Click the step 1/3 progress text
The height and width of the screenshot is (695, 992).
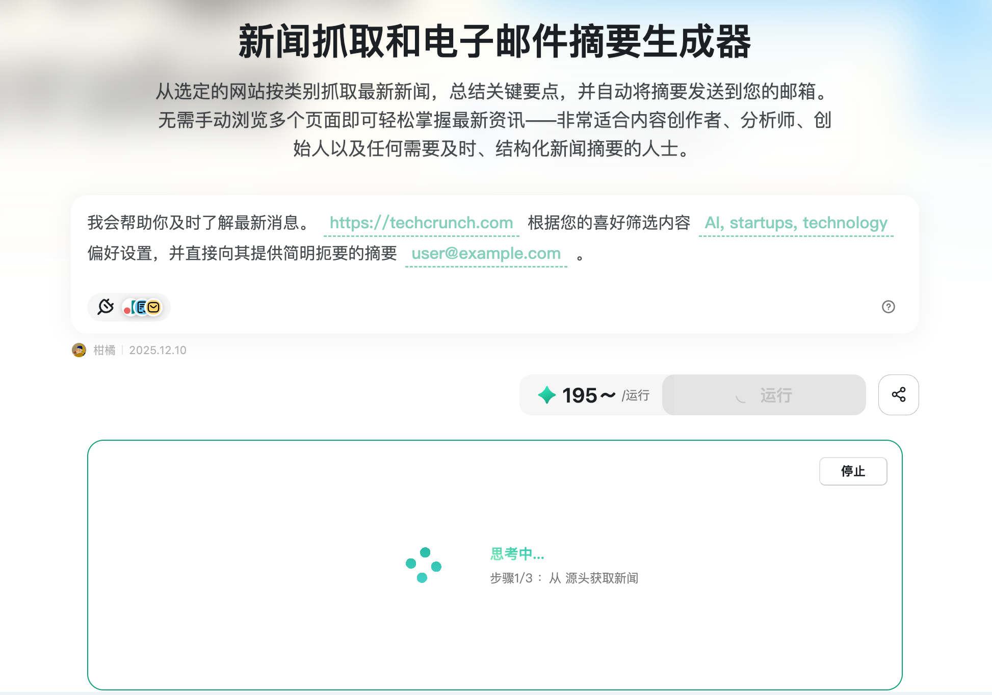tap(564, 578)
